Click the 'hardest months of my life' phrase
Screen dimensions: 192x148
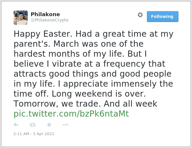click(x=69, y=54)
